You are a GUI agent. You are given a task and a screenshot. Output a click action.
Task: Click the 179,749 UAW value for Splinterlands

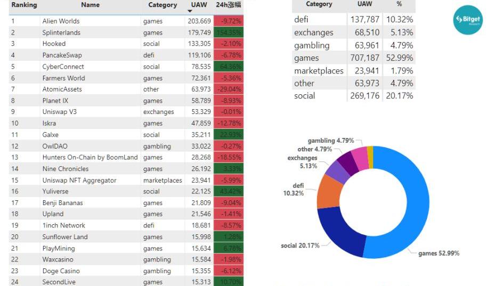199,32
